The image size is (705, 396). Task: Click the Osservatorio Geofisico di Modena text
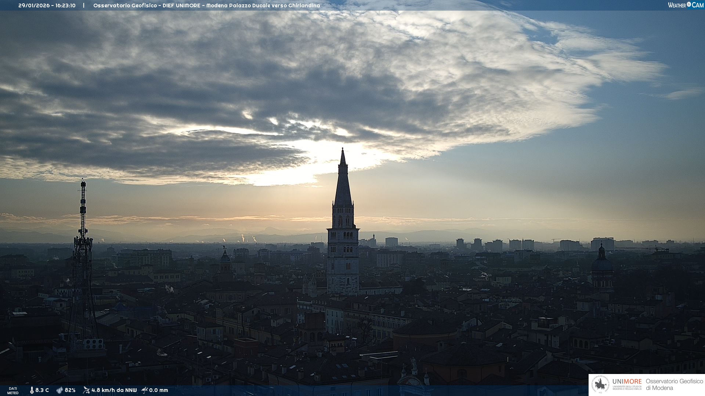coord(674,384)
